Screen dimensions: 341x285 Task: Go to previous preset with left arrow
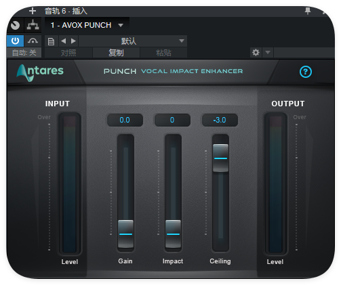(x=64, y=41)
